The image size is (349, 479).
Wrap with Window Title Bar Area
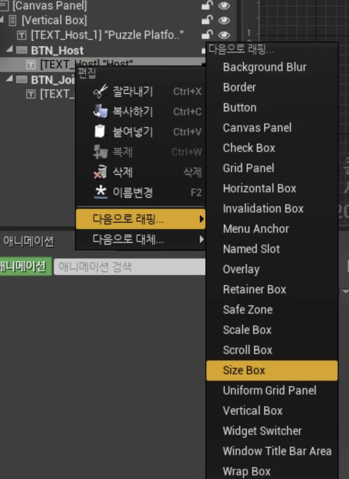click(x=272, y=451)
